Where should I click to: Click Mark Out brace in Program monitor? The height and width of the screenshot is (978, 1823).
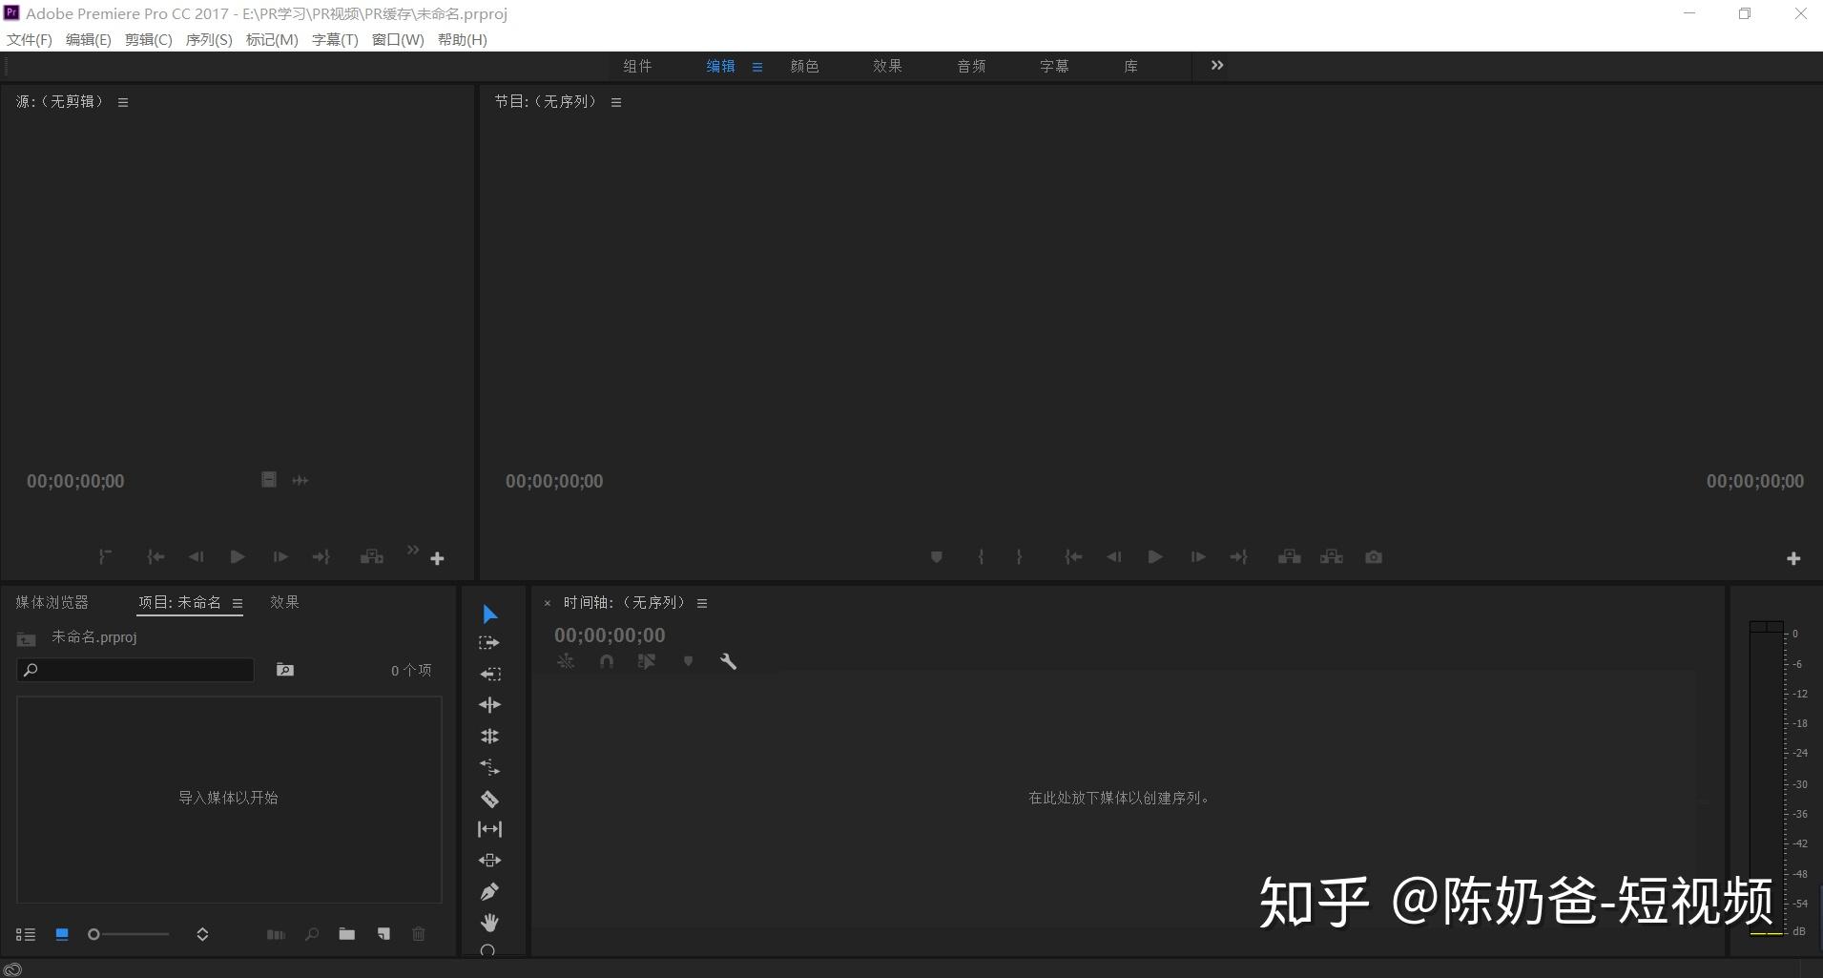(x=1019, y=557)
